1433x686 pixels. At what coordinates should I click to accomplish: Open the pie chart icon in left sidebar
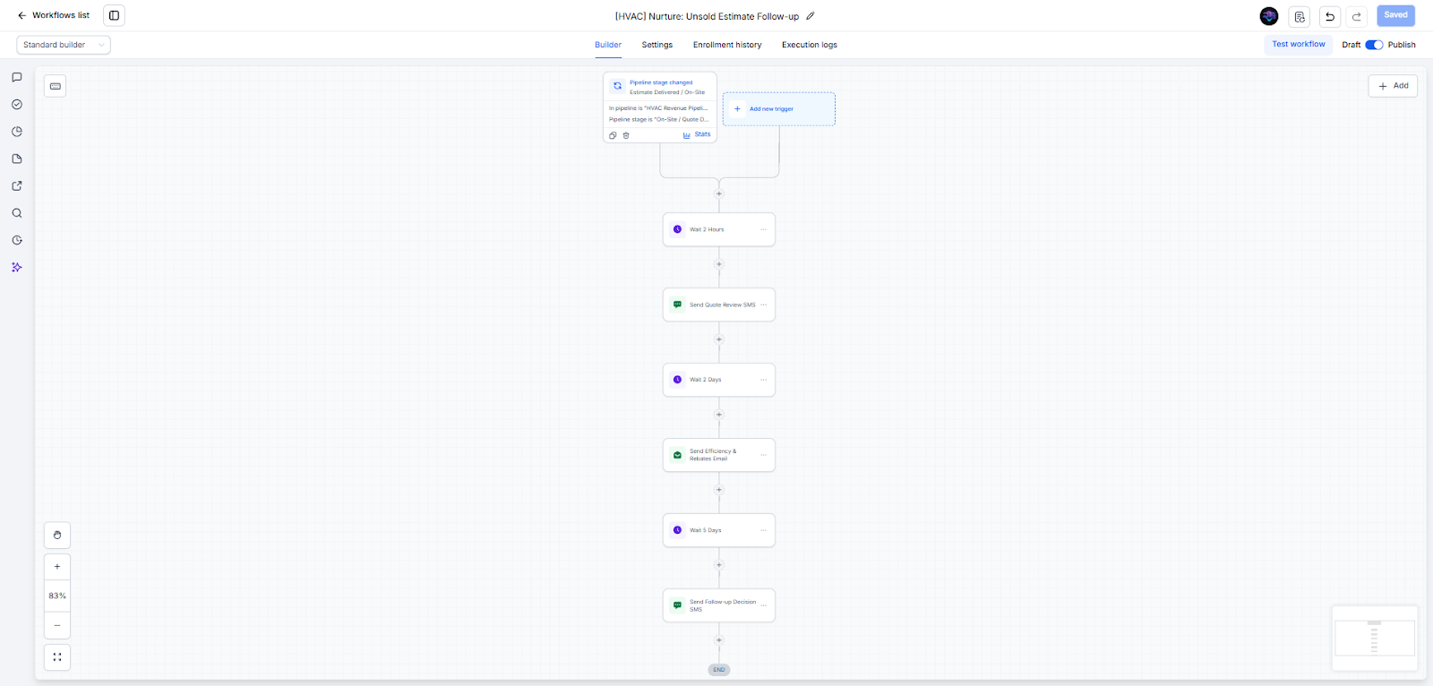[x=17, y=132]
